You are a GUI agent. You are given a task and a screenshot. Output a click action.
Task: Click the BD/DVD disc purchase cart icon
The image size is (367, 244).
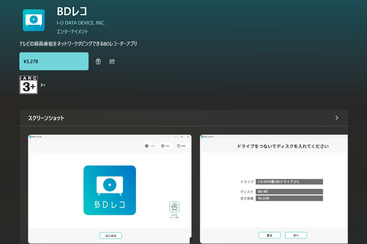[x=174, y=207]
